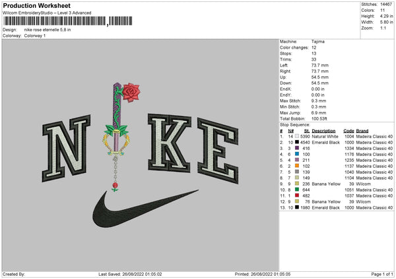Click 'Emerald Black' description in row 2
The width and height of the screenshot is (396, 279).
(326, 143)
